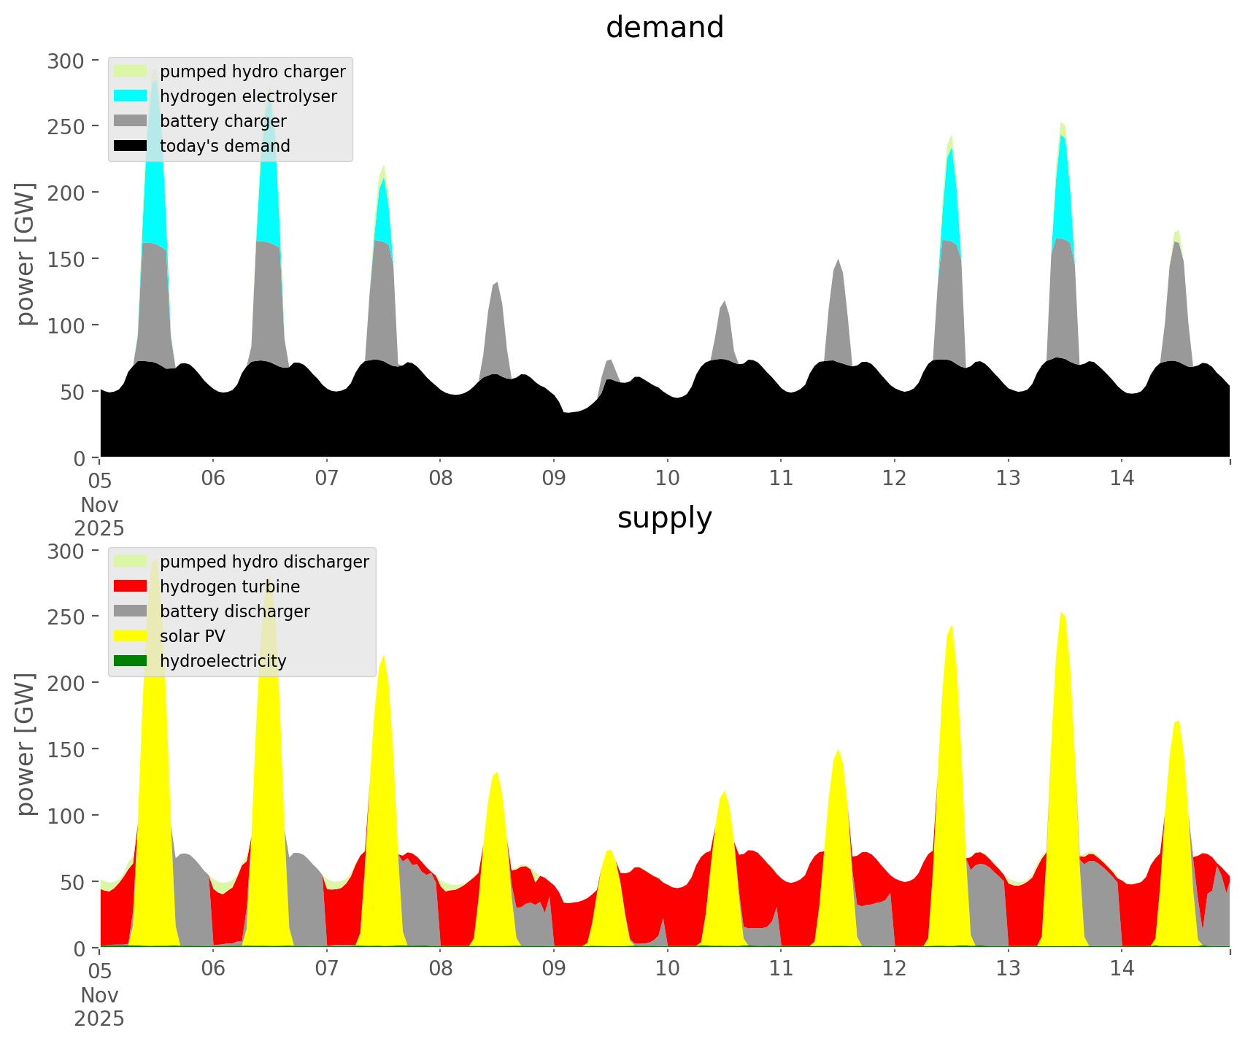Image resolution: width=1245 pixels, height=1044 pixels.
Task: Click the "supply" chart title
Action: [664, 518]
